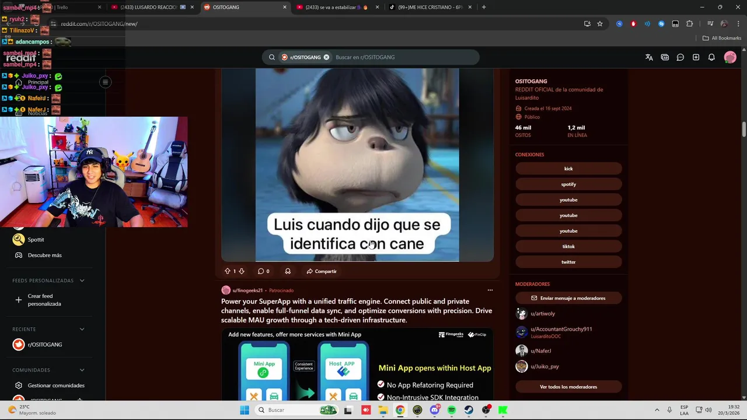Open moderator u/Juiko_pxy profile
The width and height of the screenshot is (747, 420).
544,366
